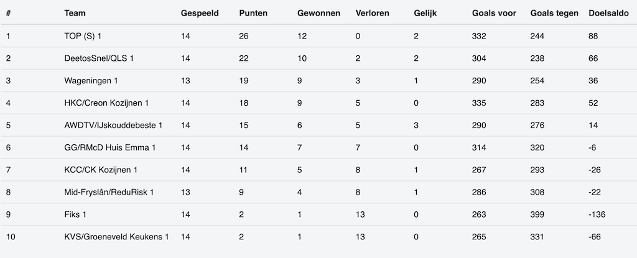
Task: Select the Wageningen 1 team row
Action: tap(91, 81)
